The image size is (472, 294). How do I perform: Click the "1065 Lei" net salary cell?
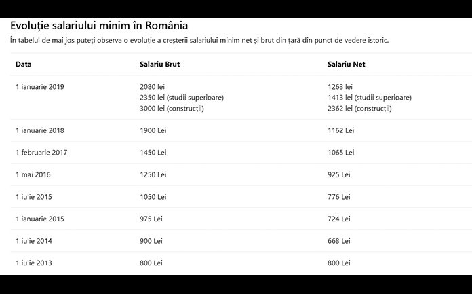tap(340, 153)
